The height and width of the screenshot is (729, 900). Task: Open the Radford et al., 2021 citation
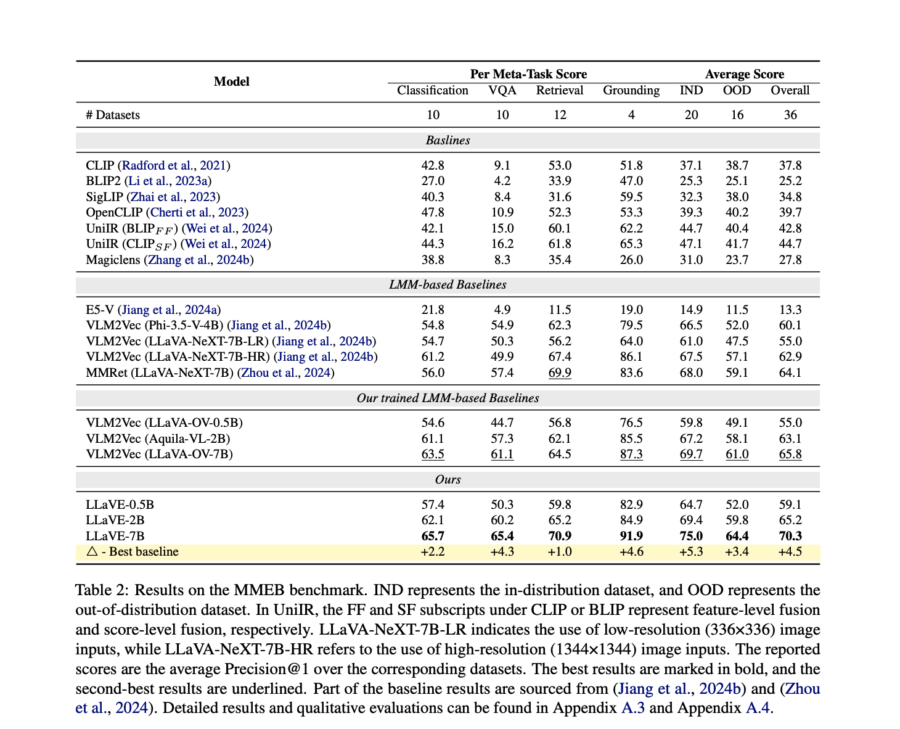click(175, 165)
